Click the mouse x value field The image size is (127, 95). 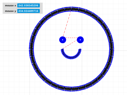click(28, 6)
